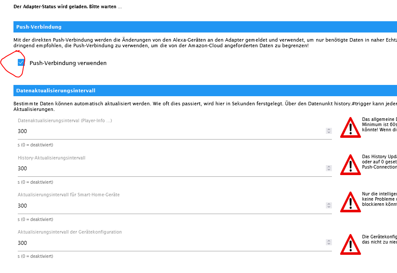This screenshot has height=273, width=397.
Task: Focus the Datenaktualisierungsinterval (Player-Info) number input
Action: (x=169, y=131)
